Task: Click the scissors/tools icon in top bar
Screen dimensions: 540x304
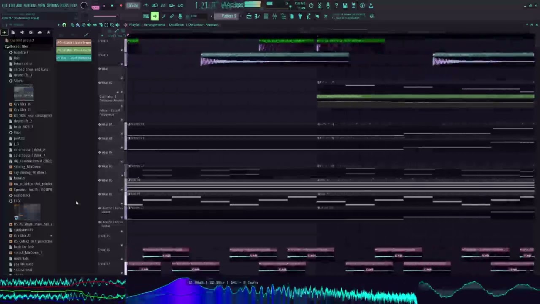Action: coord(319,5)
